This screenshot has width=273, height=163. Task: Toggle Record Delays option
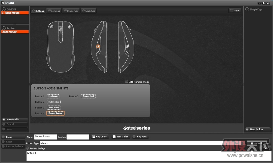[27, 148]
